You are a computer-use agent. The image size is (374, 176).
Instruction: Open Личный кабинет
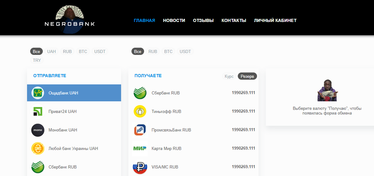(x=275, y=20)
